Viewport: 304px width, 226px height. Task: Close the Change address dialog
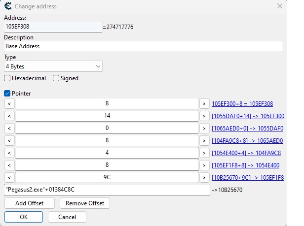click(x=280, y=6)
